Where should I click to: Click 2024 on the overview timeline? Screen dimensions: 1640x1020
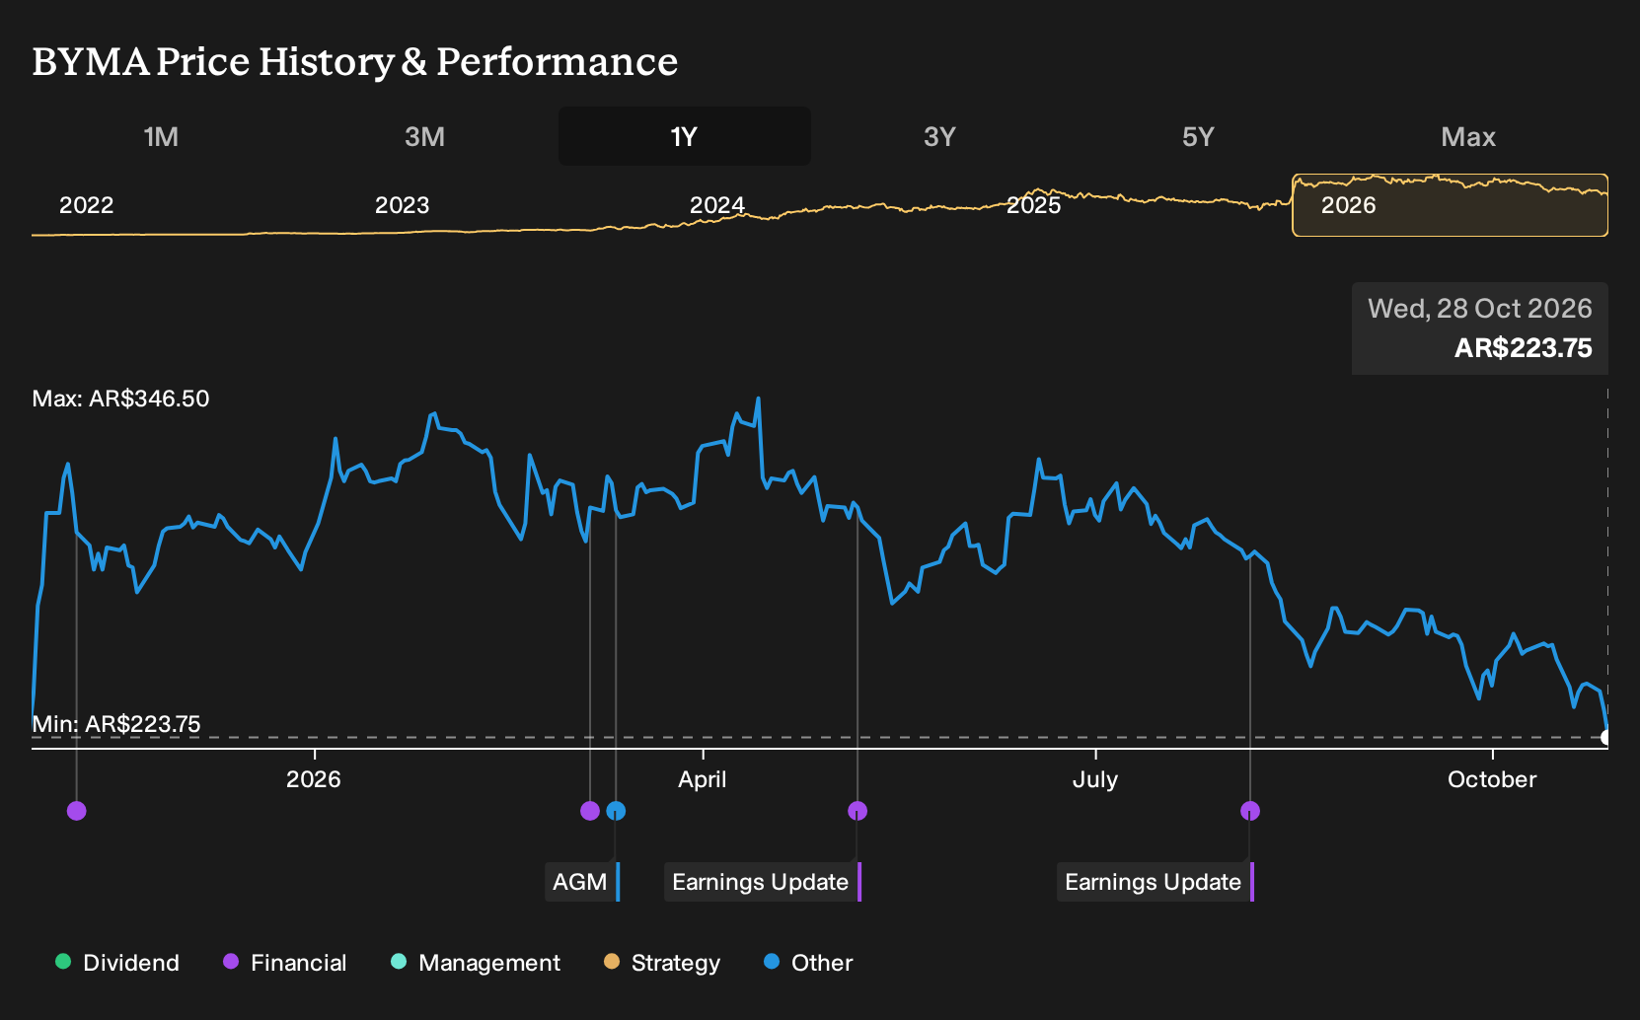pyautogui.click(x=717, y=205)
